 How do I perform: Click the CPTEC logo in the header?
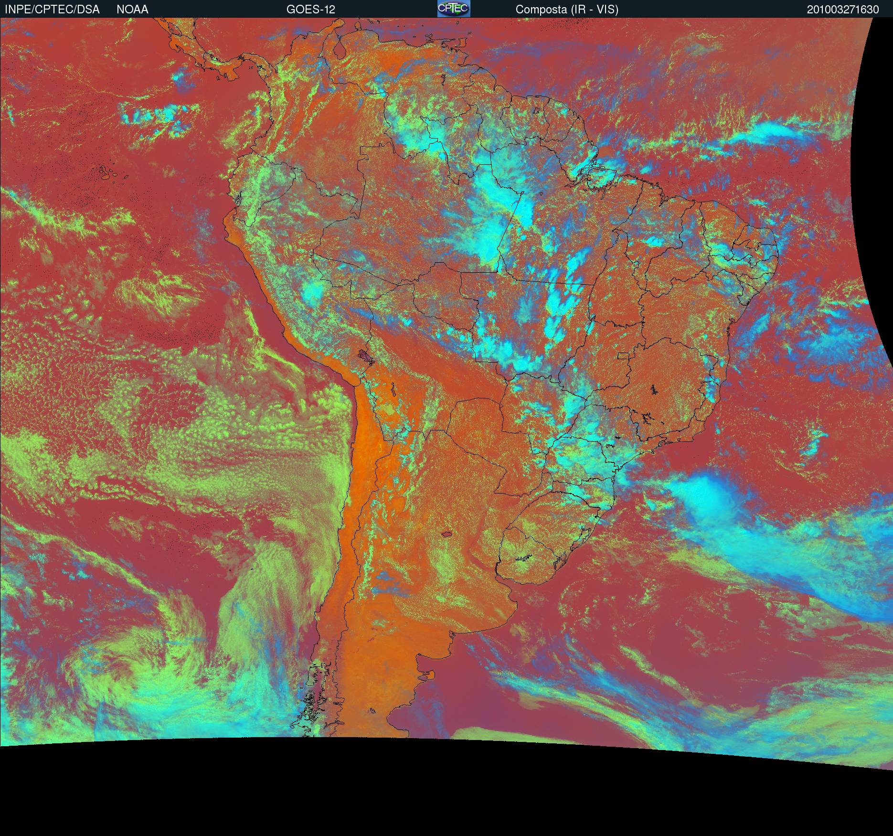[454, 9]
